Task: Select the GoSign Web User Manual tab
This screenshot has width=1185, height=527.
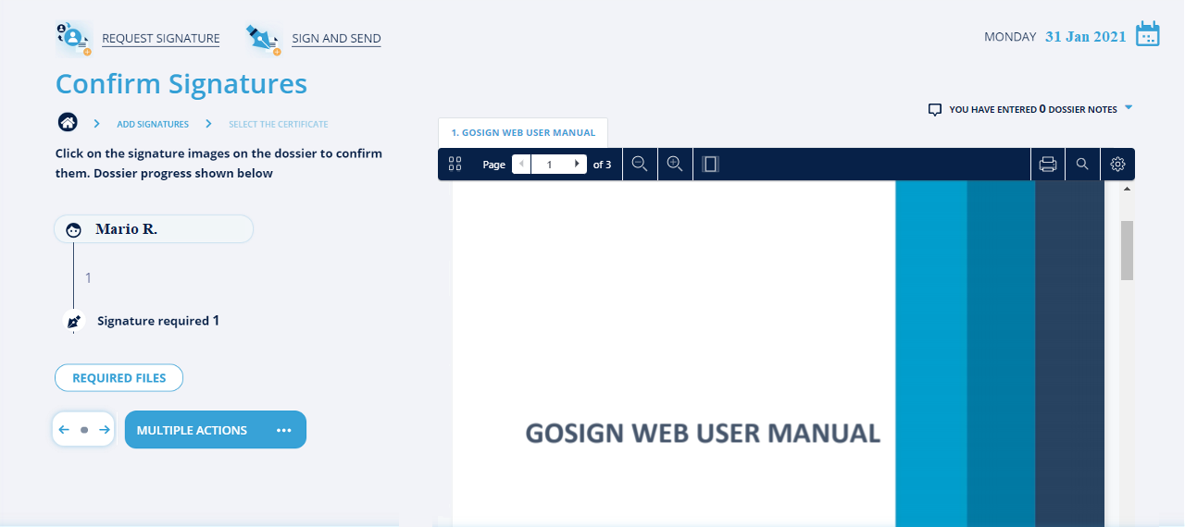Action: pyautogui.click(x=523, y=132)
